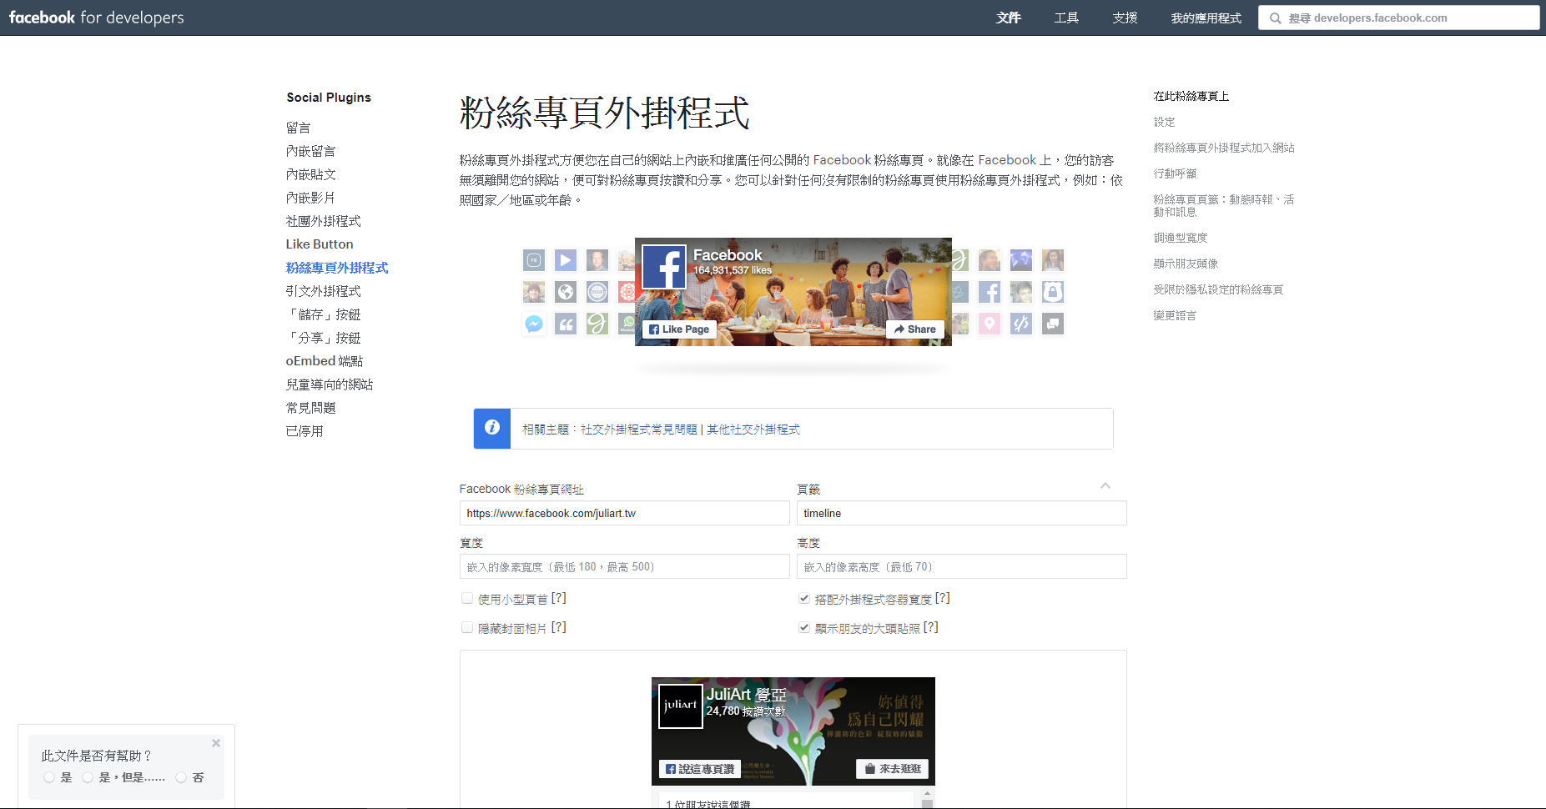Viewport: 1546px width, 809px height.
Task: Click the Messenger icon in the banner
Action: pos(534,324)
